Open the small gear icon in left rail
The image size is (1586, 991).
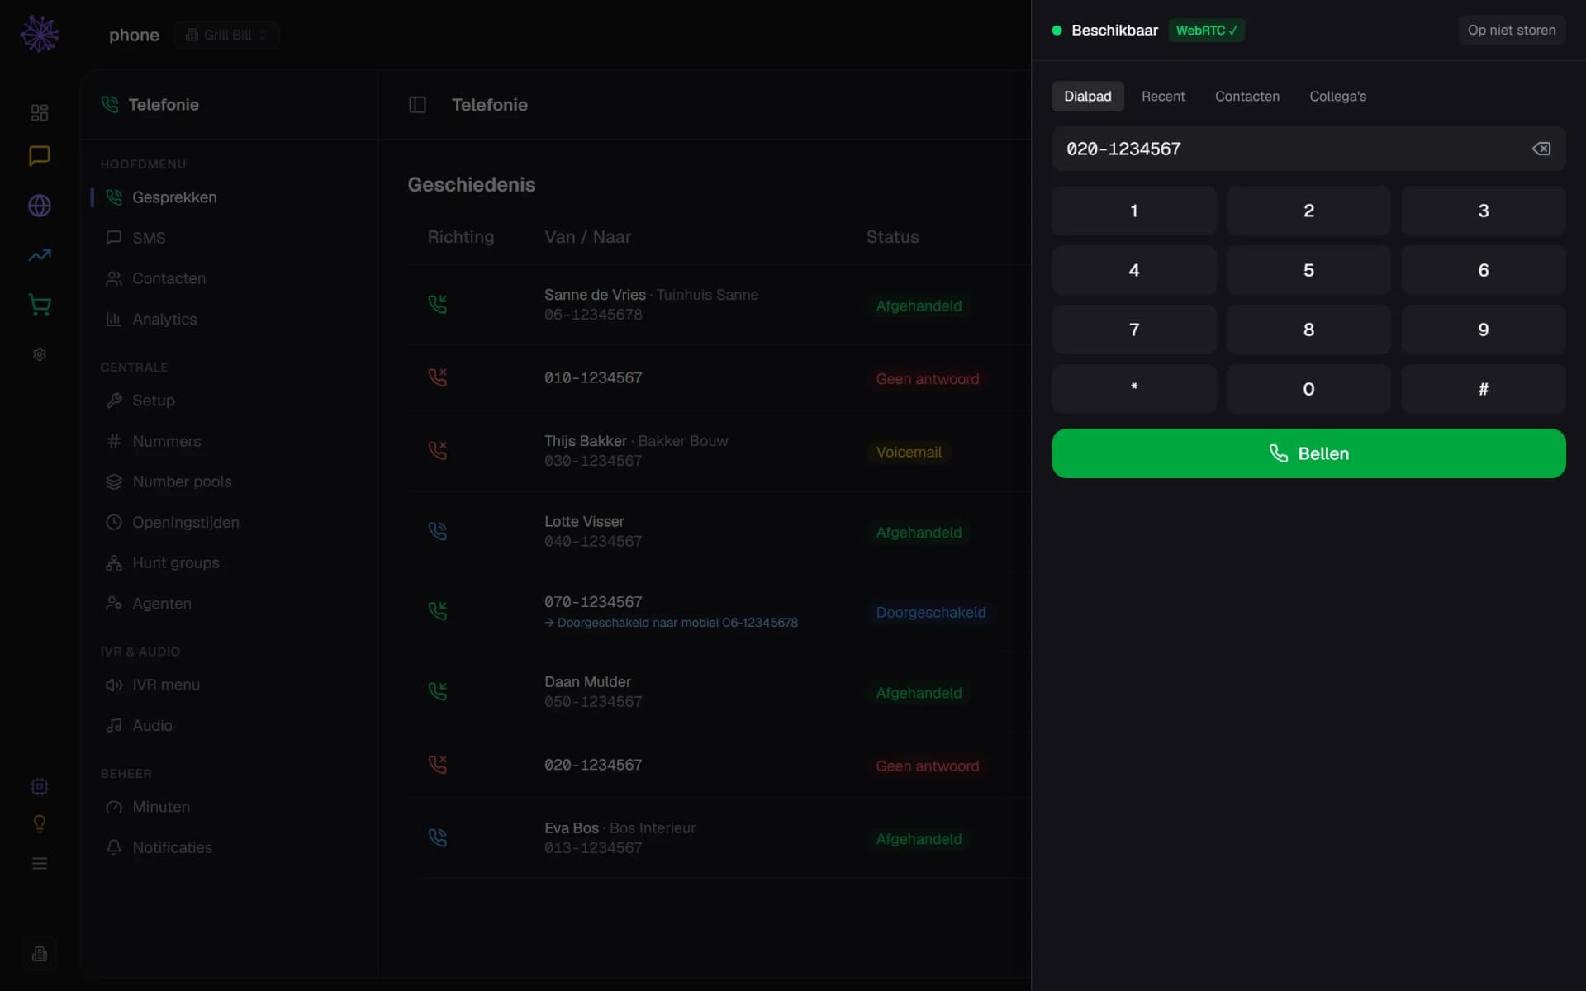tap(40, 354)
